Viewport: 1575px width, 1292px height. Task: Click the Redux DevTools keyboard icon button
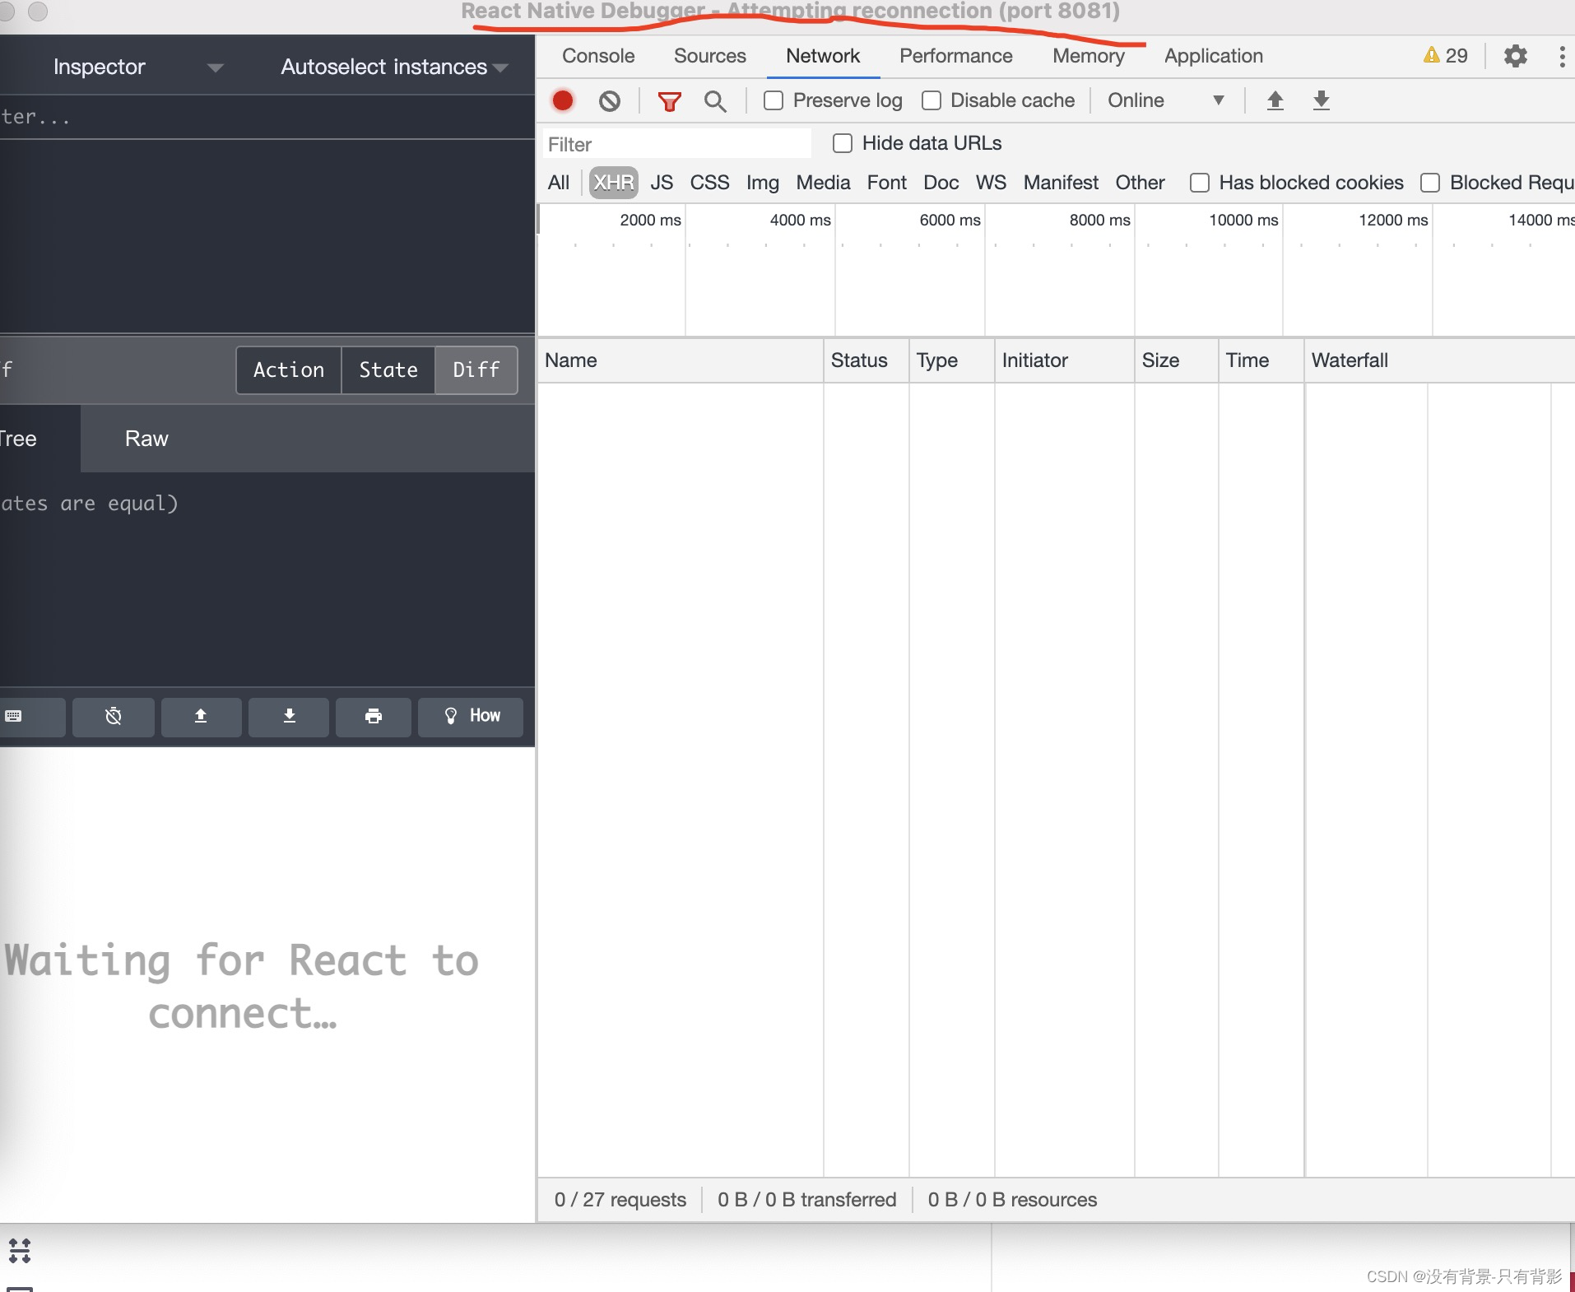(31, 716)
